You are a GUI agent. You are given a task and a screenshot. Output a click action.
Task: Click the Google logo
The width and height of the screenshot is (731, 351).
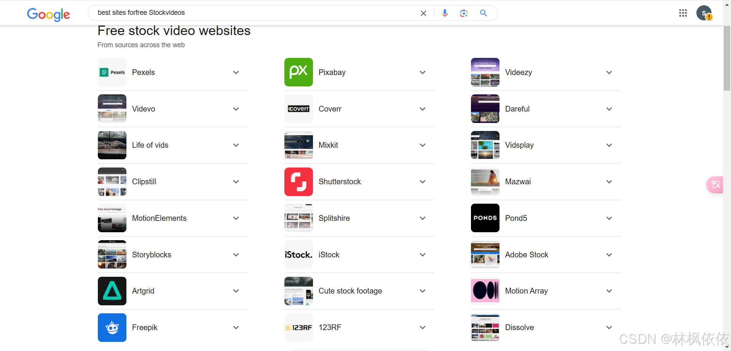tap(48, 14)
